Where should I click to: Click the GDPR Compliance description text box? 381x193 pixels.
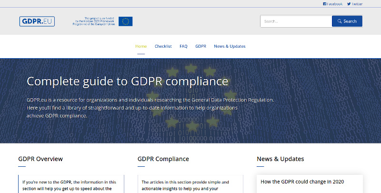point(190,185)
